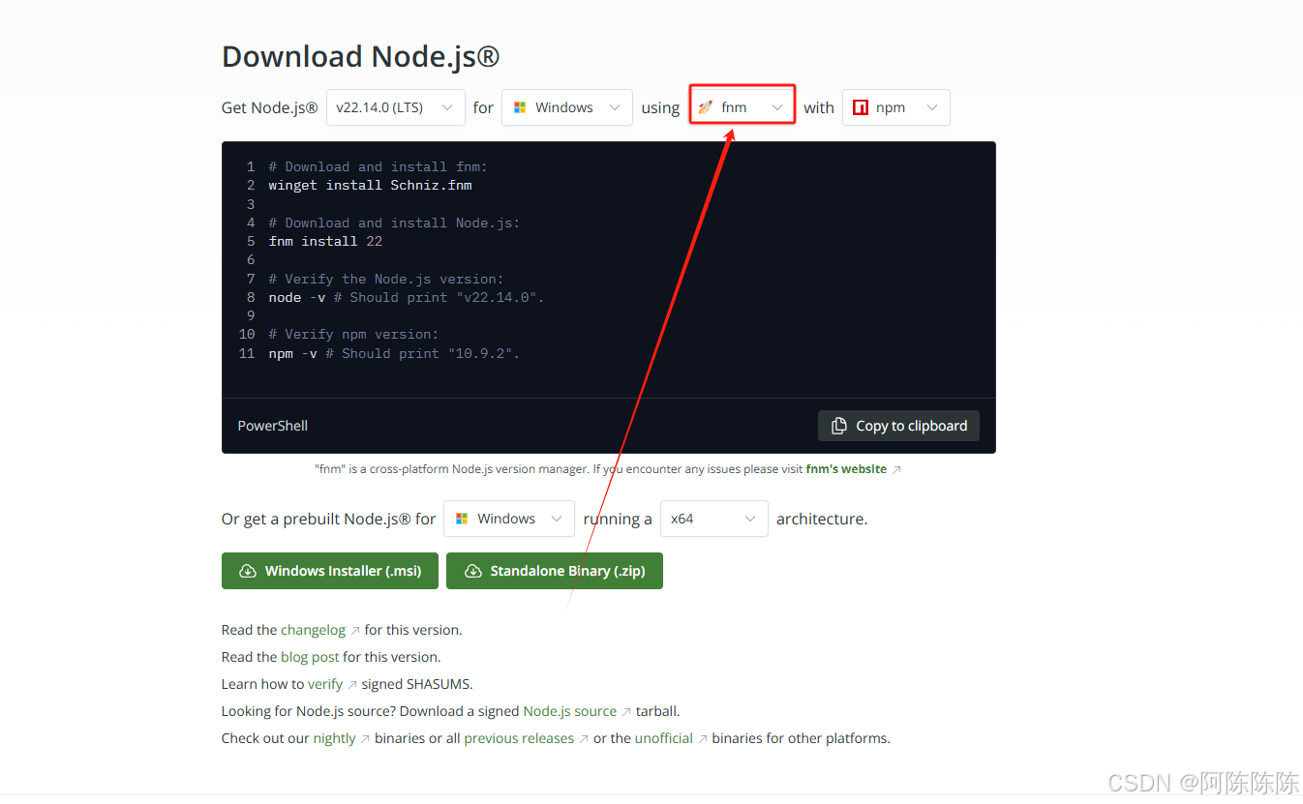
Task: Download the Windows Installer (.msi)
Action: click(330, 571)
